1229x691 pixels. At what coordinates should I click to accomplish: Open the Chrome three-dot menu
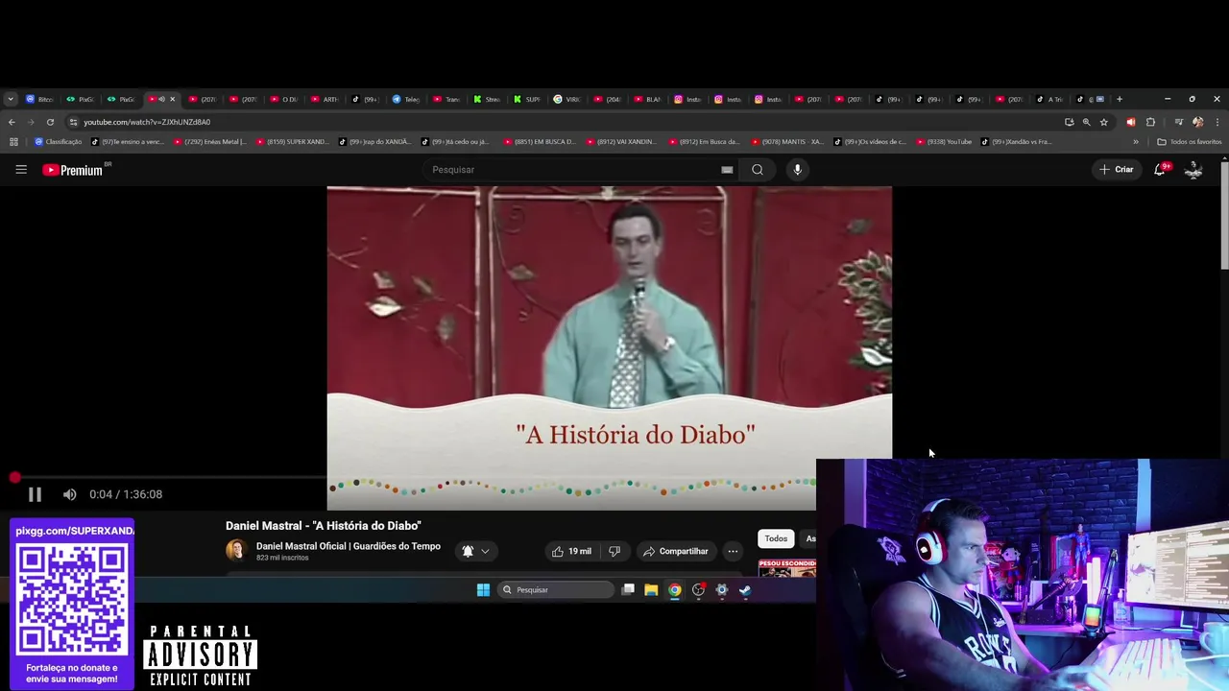point(1217,122)
